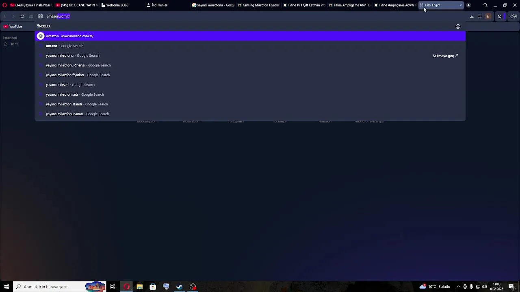Select 'yayıncı mikseri' suggestion

tap(250, 85)
